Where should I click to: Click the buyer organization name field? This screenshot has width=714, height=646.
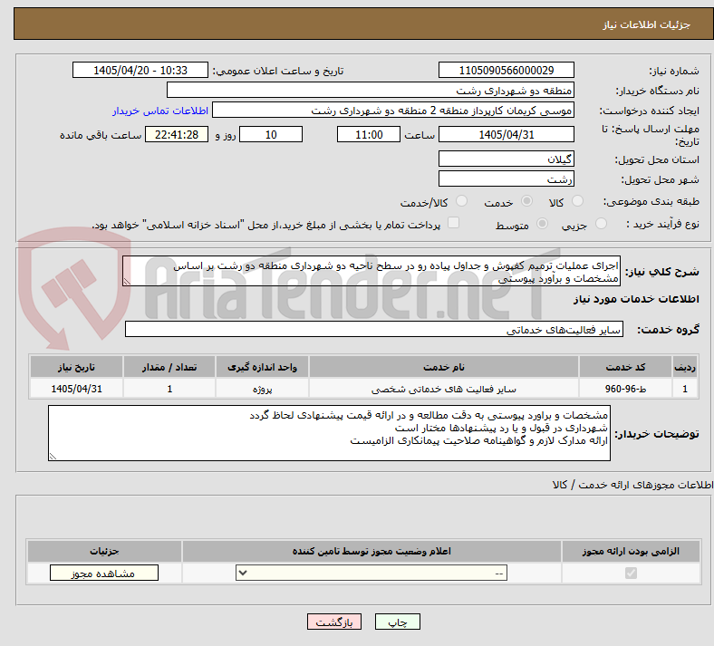click(x=371, y=90)
